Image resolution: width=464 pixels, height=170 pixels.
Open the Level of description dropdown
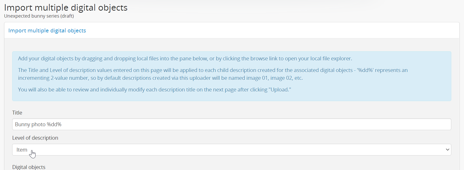pyautogui.click(x=231, y=150)
